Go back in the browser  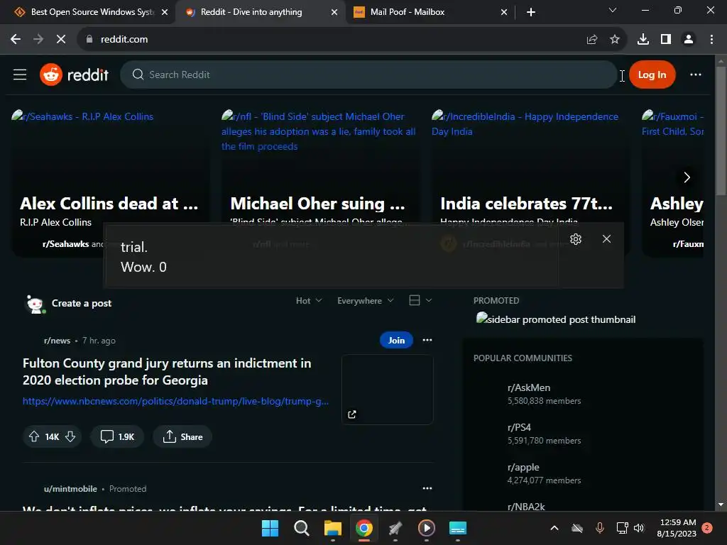click(x=16, y=40)
